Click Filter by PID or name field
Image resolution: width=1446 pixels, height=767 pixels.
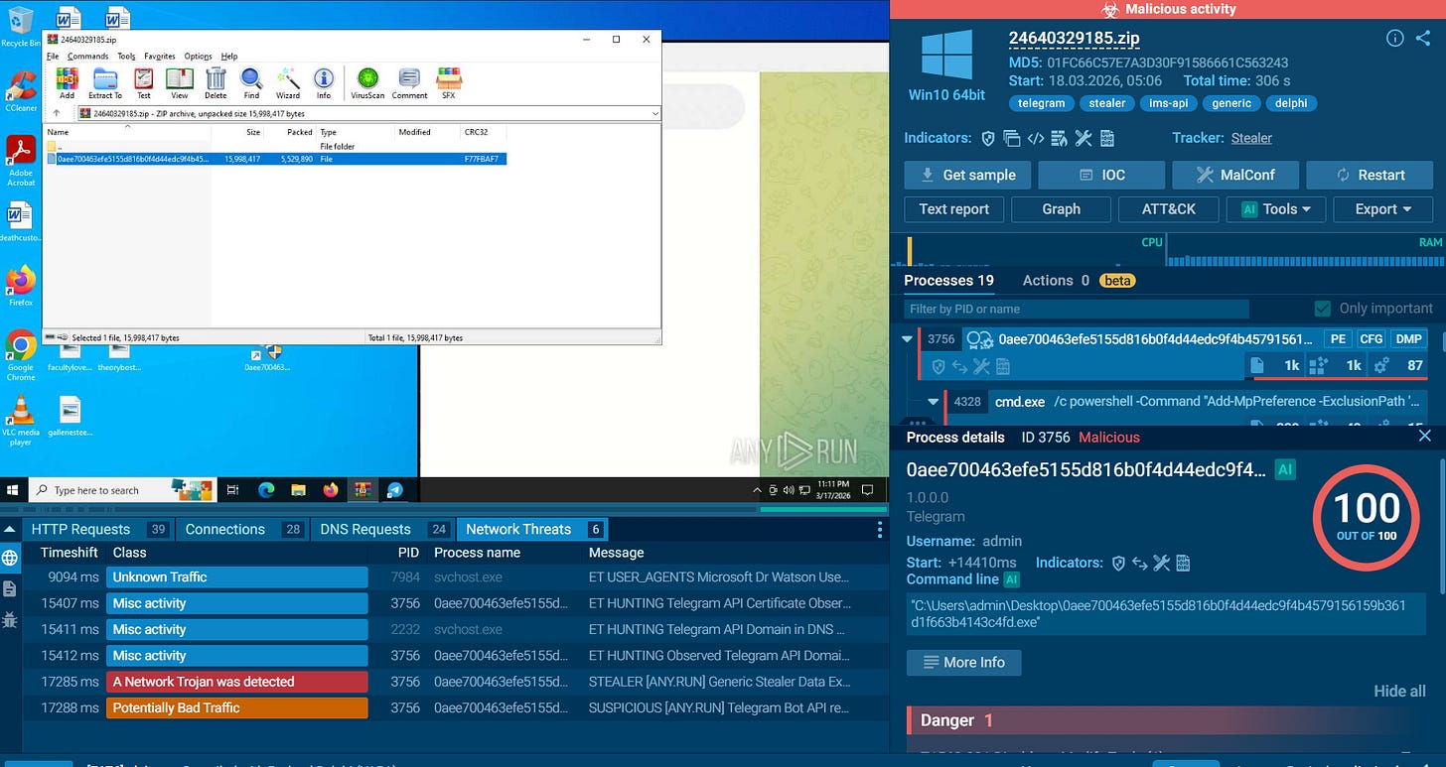(1077, 309)
